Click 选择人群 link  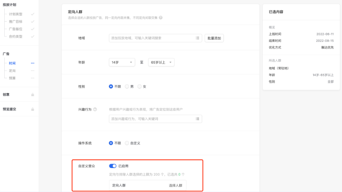(x=176, y=186)
